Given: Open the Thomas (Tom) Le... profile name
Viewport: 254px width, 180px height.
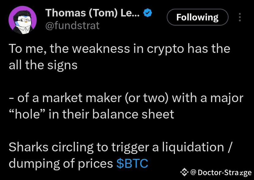Looking at the screenshot, I should (x=92, y=13).
